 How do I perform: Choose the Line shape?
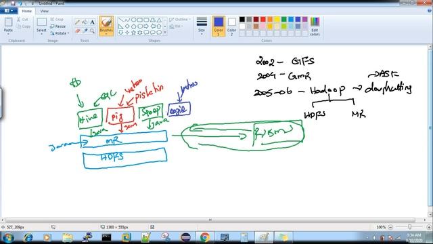click(120, 20)
